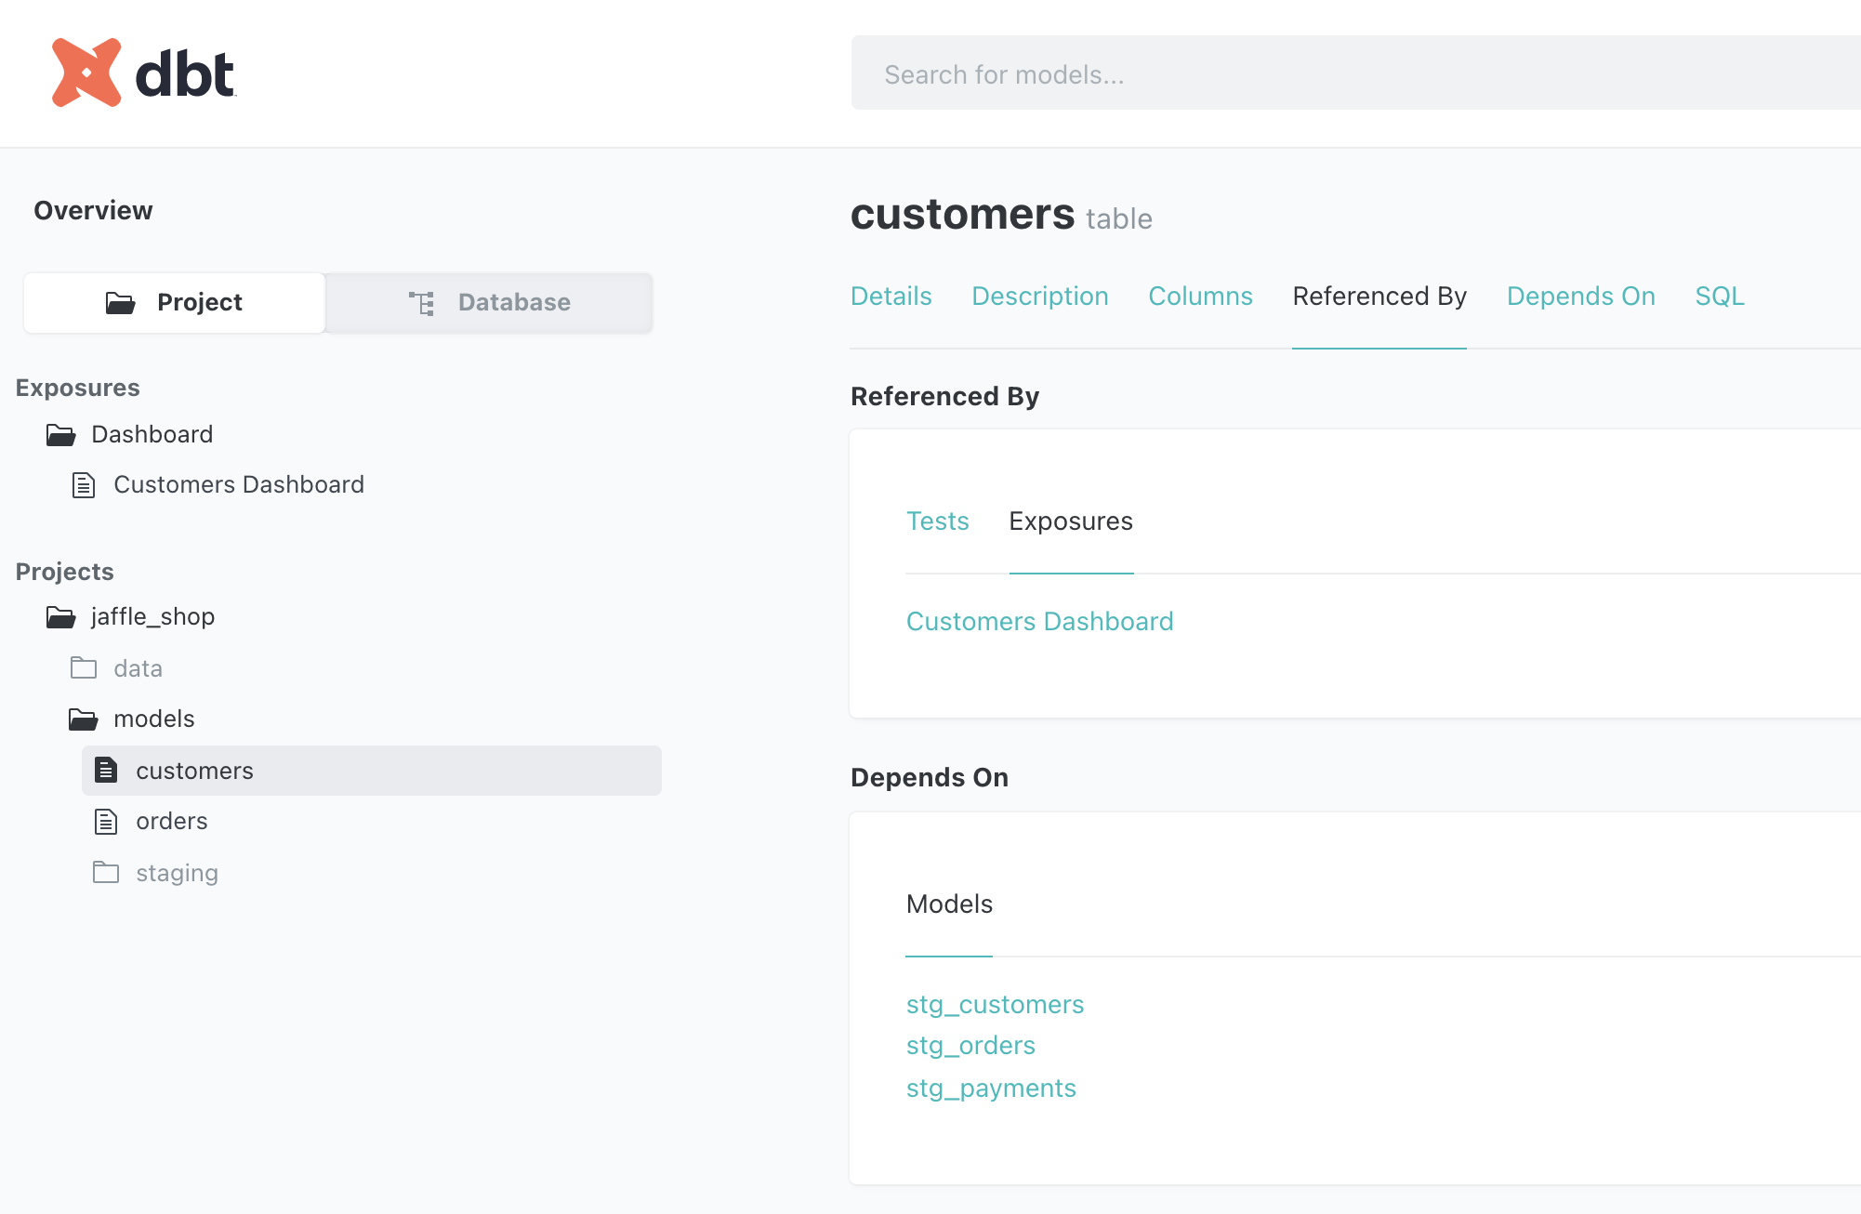
Task: Click the dbt logo icon
Action: tap(86, 73)
